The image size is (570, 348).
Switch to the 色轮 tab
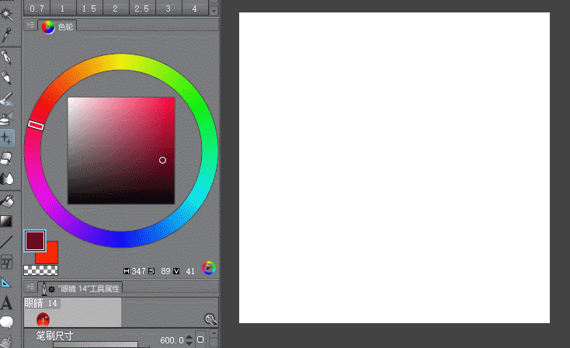pyautogui.click(x=57, y=26)
